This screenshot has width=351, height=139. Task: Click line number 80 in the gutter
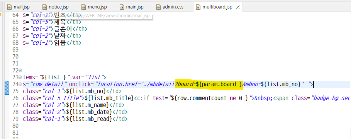(15, 126)
